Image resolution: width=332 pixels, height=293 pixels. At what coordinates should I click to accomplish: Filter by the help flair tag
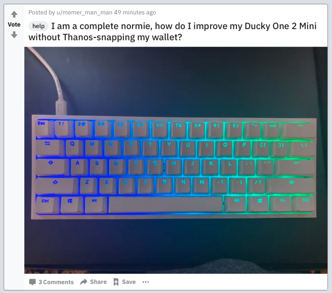[39, 26]
